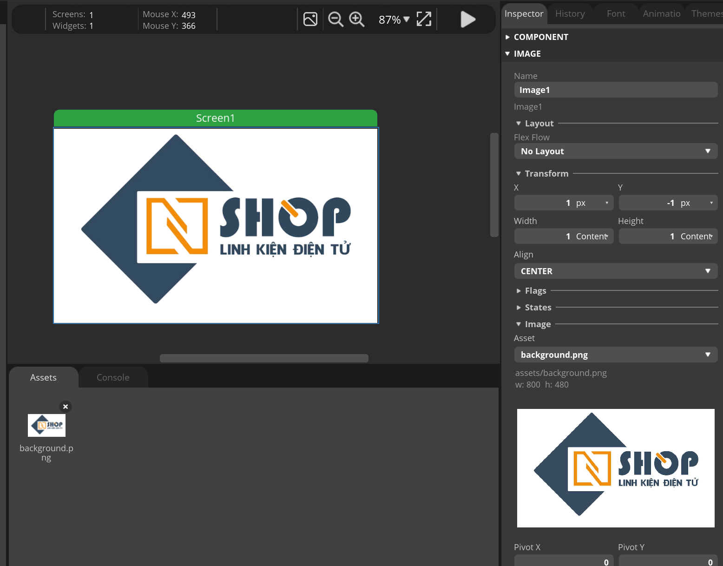Open the X unit px dropdown

[593, 203]
